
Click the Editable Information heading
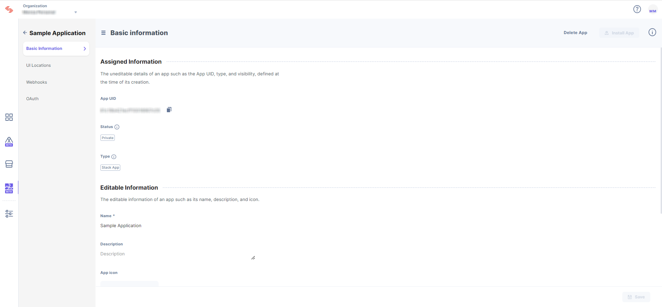pos(129,188)
